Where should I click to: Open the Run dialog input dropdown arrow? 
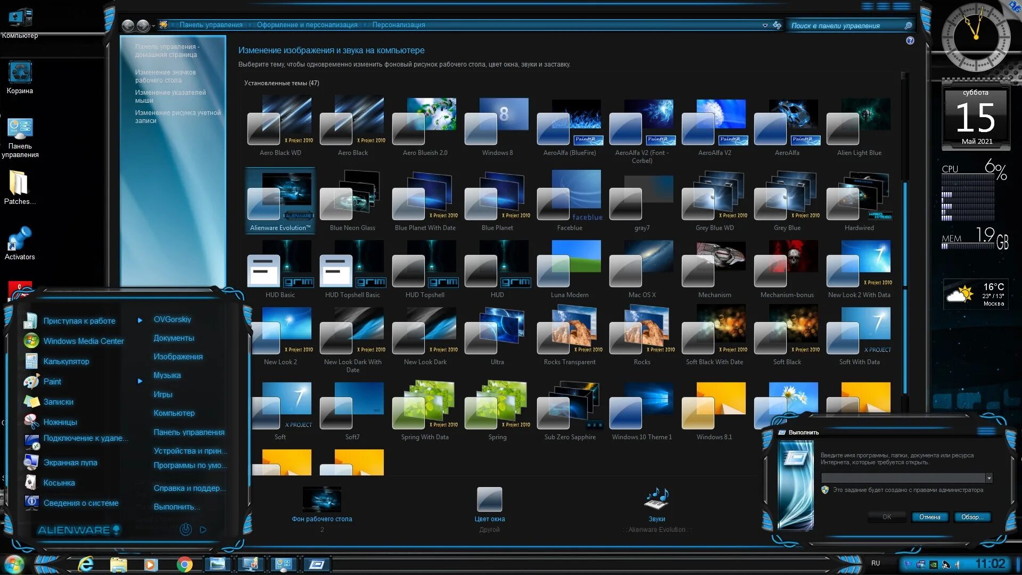[989, 478]
